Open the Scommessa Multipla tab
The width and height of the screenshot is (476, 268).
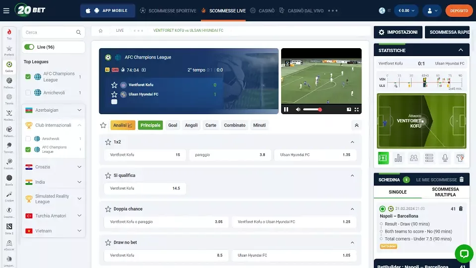pyautogui.click(x=445, y=192)
